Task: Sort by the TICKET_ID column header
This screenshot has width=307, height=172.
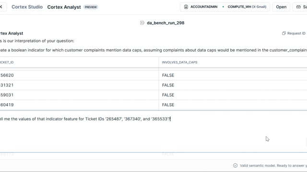Action: coord(7,62)
